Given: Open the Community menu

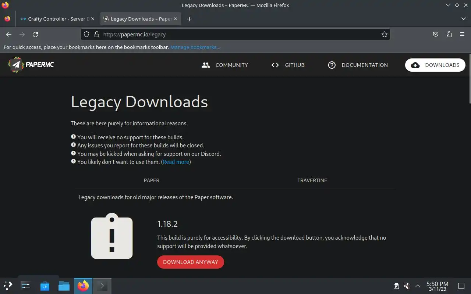Looking at the screenshot, I should click(225, 65).
